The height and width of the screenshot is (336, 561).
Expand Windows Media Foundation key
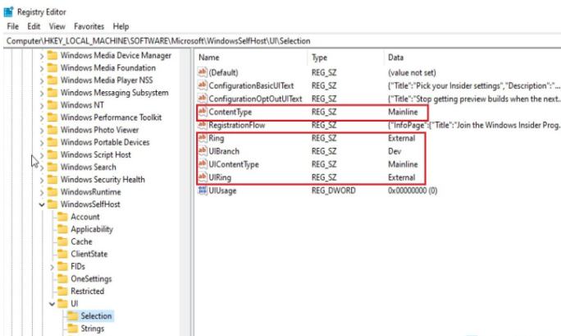pos(42,68)
